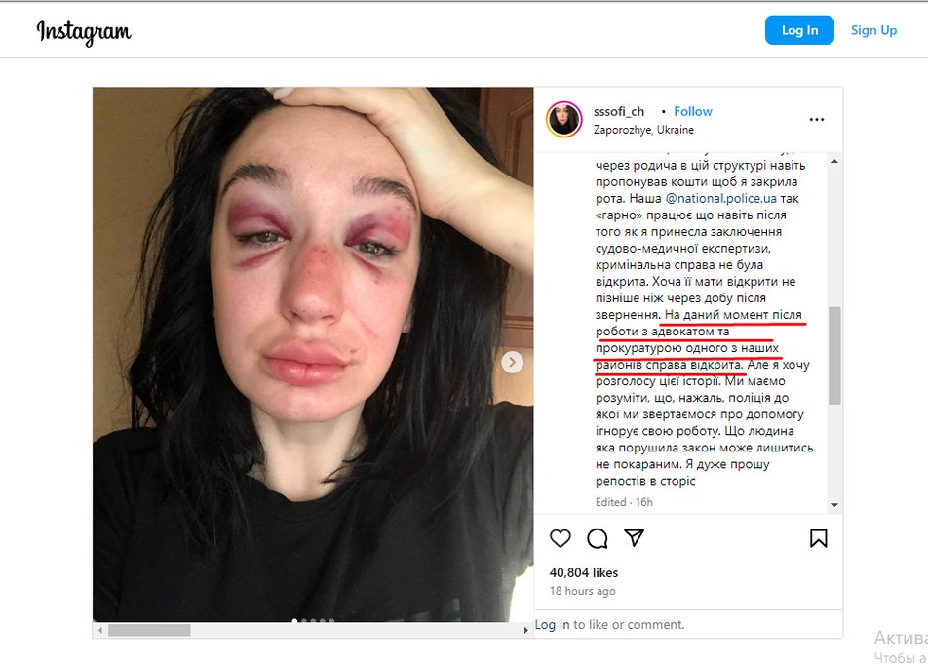Follow the sssofi_ch account
928x666 pixels.
coord(692,111)
